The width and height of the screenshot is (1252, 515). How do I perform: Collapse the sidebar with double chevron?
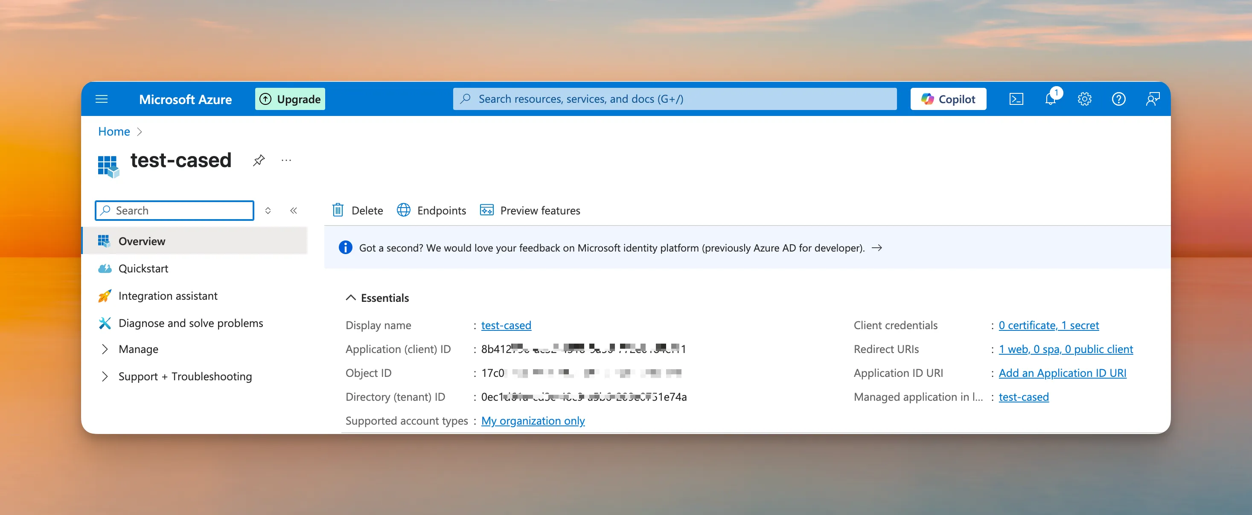[x=294, y=211]
